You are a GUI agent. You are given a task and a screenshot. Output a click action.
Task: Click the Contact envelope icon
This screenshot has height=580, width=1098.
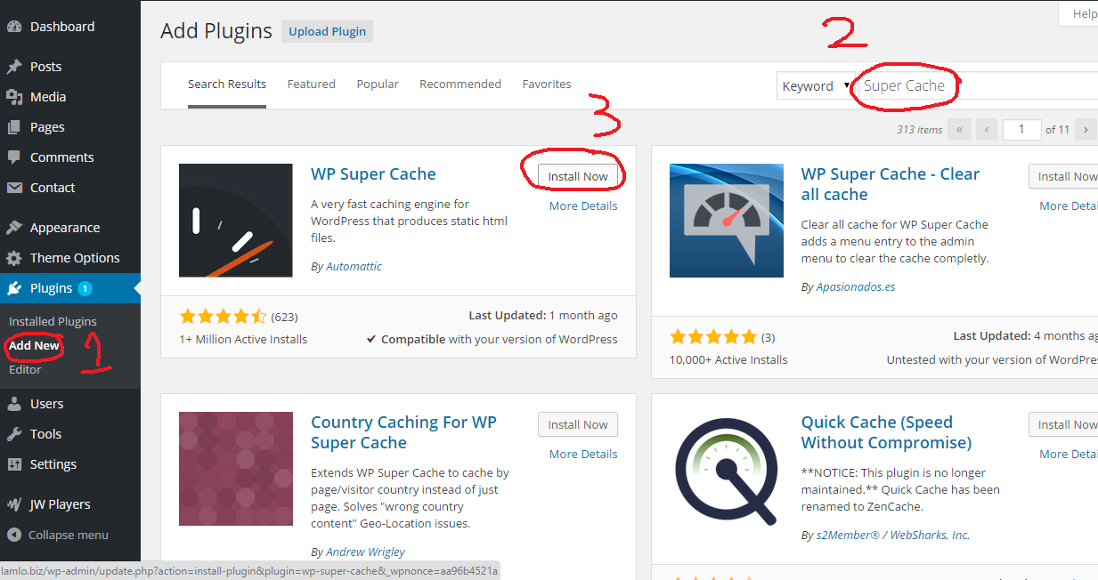[14, 188]
